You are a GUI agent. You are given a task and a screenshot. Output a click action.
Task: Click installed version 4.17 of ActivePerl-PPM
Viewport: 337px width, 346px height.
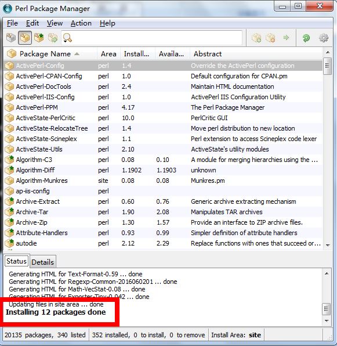point(128,107)
